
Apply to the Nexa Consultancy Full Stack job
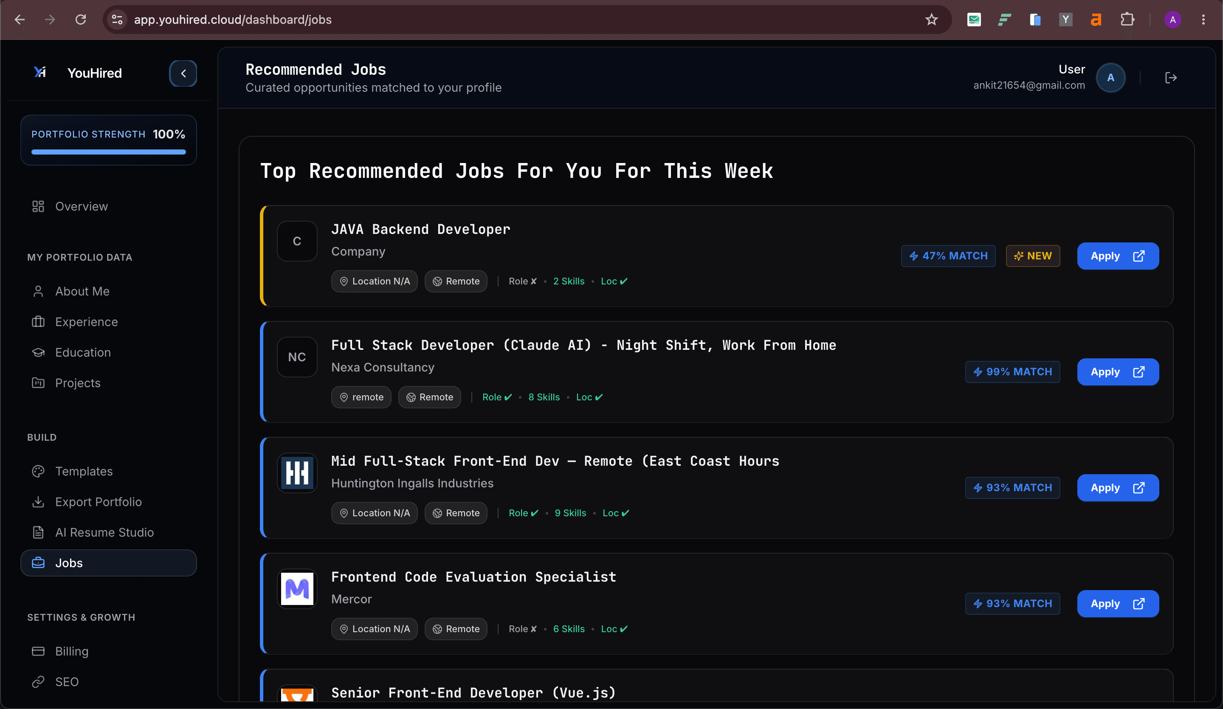(x=1118, y=372)
